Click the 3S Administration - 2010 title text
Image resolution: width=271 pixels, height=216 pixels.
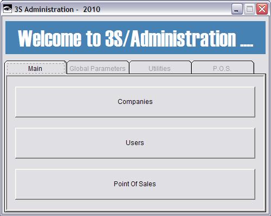tap(57, 9)
